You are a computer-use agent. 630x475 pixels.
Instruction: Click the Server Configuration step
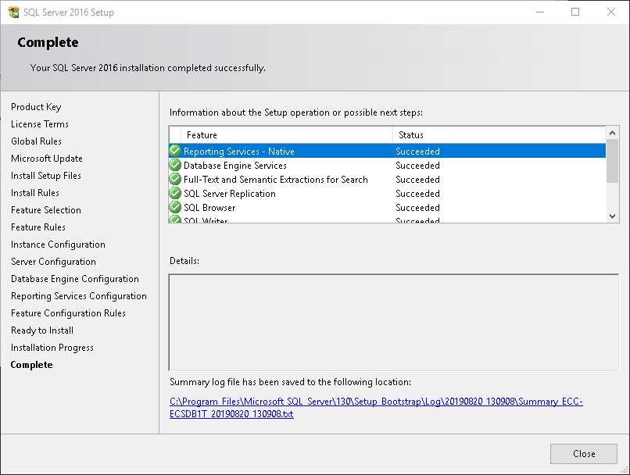(x=53, y=262)
